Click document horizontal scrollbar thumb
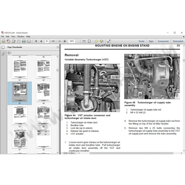Viewport: 185px width, 185px height. 131,153
